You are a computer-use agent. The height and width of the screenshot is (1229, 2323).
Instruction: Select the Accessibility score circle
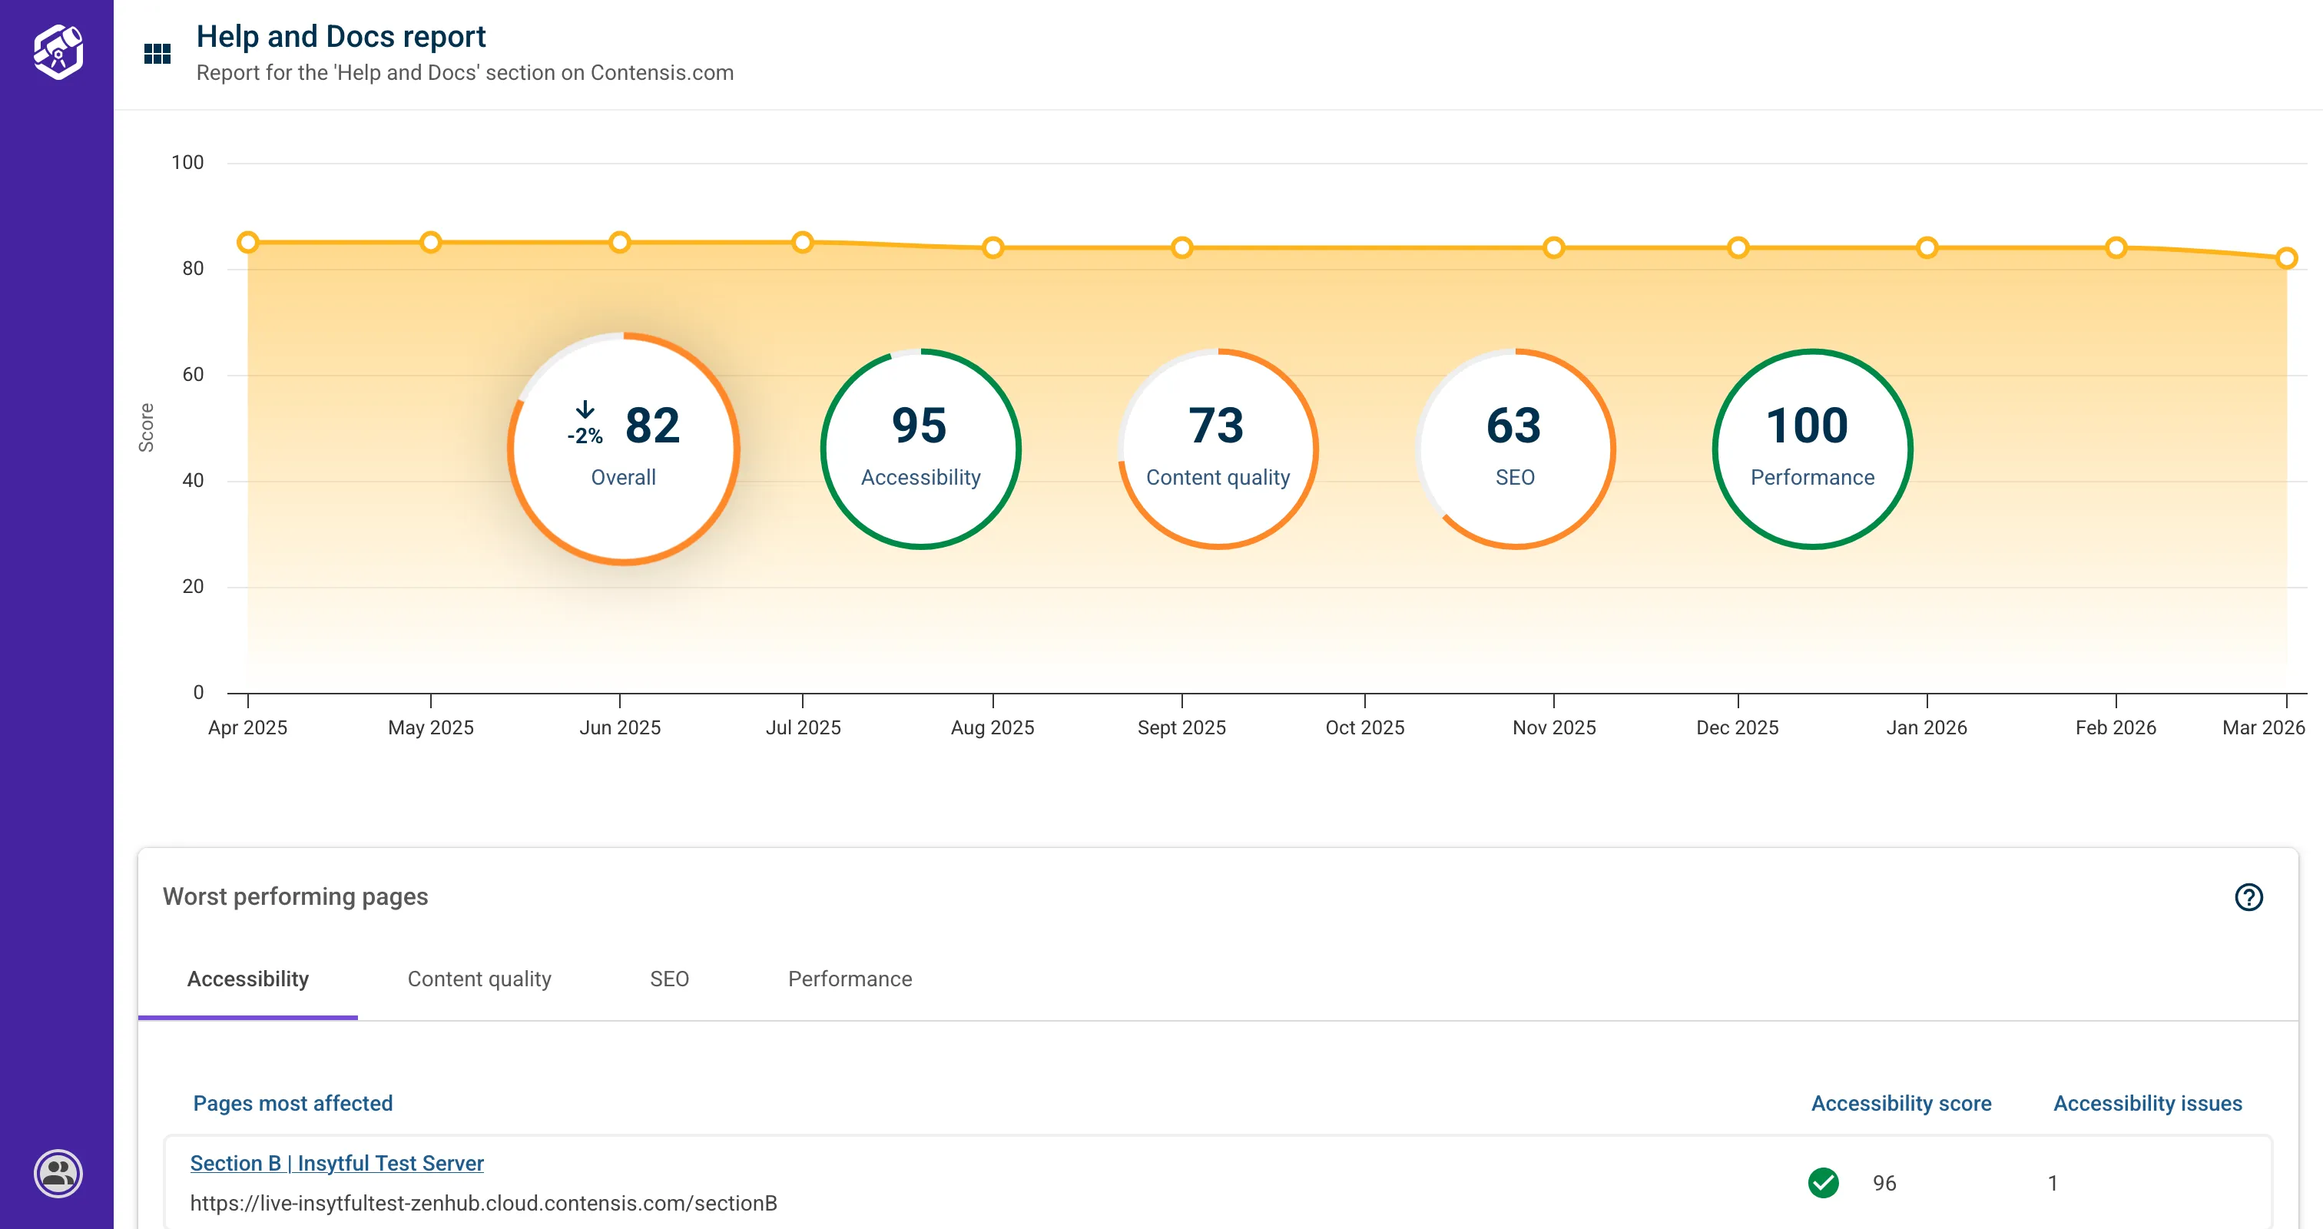[920, 448]
